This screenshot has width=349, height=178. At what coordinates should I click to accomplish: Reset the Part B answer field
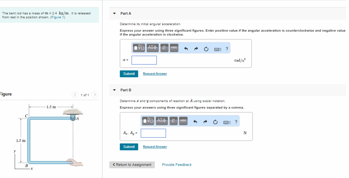pyautogui.click(x=215, y=121)
